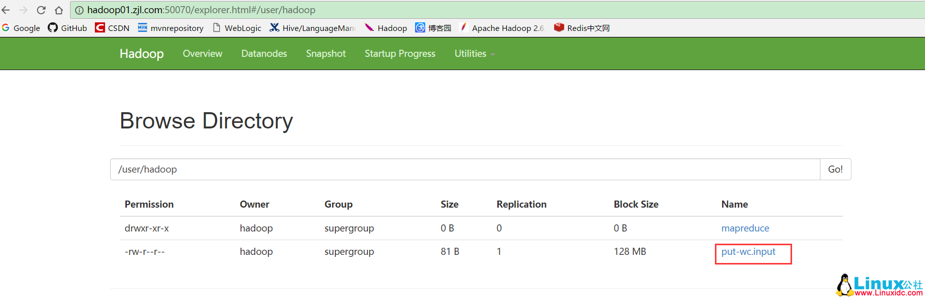The width and height of the screenshot is (925, 298).
Task: Open the Google bookmark
Action: 21,28
